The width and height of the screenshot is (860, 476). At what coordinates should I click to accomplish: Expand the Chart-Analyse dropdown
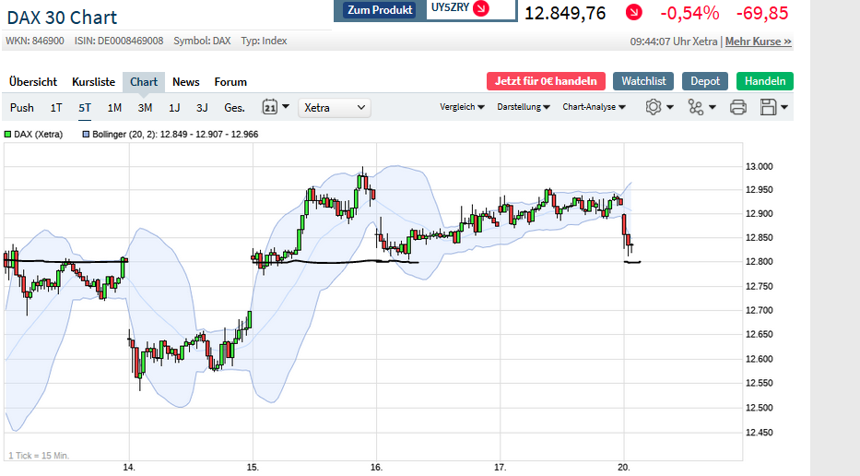coord(594,107)
